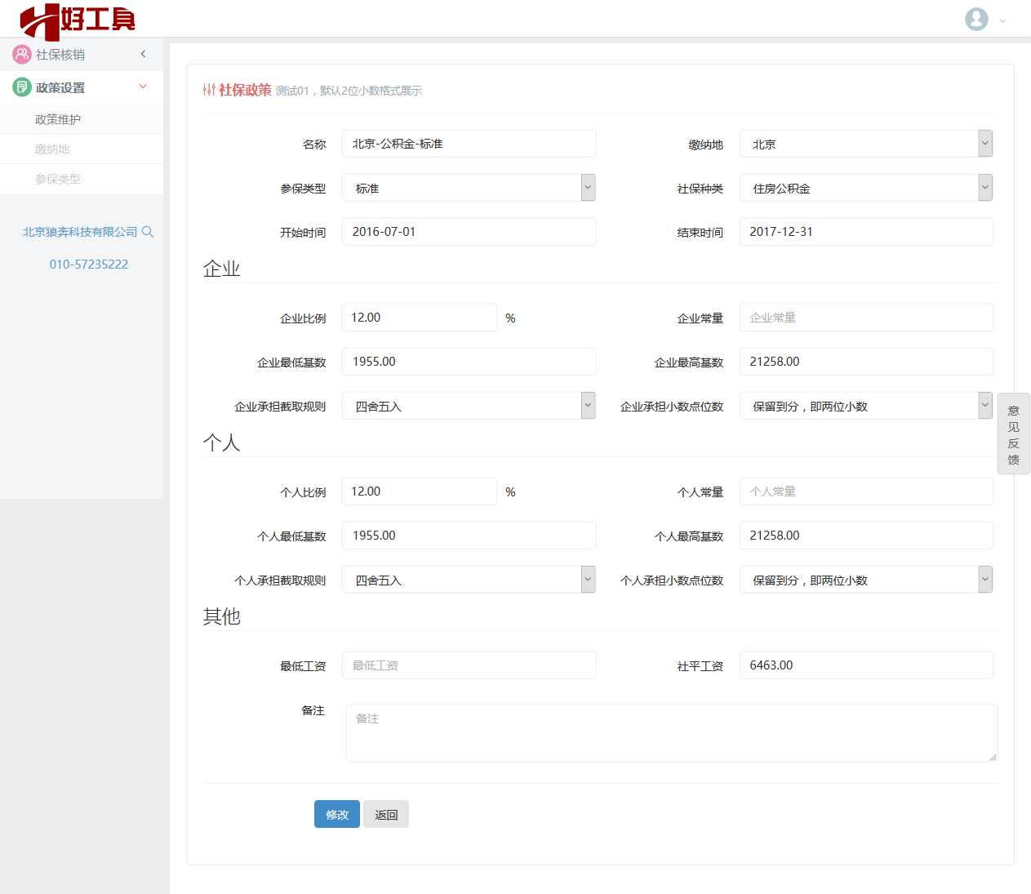Open the 社保种类 dropdown
This screenshot has width=1031, height=894.
point(866,188)
